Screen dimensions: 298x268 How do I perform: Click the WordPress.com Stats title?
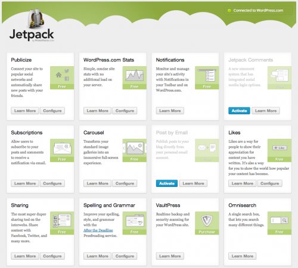pos(108,60)
